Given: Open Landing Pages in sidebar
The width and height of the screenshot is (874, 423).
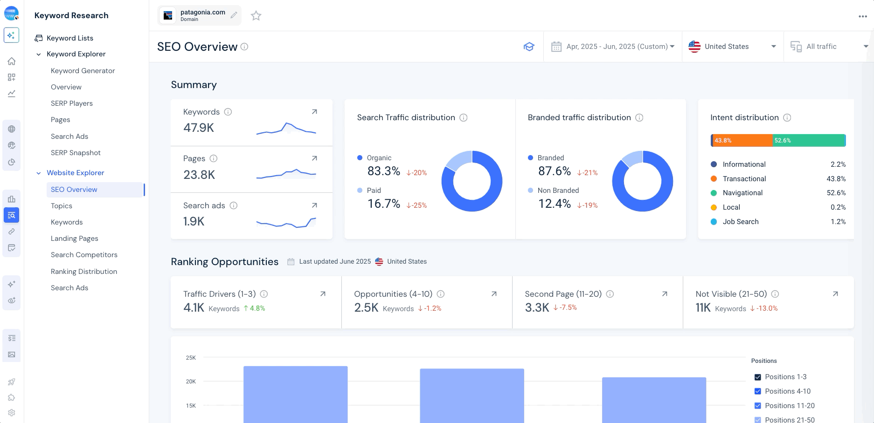Looking at the screenshot, I should tap(75, 239).
